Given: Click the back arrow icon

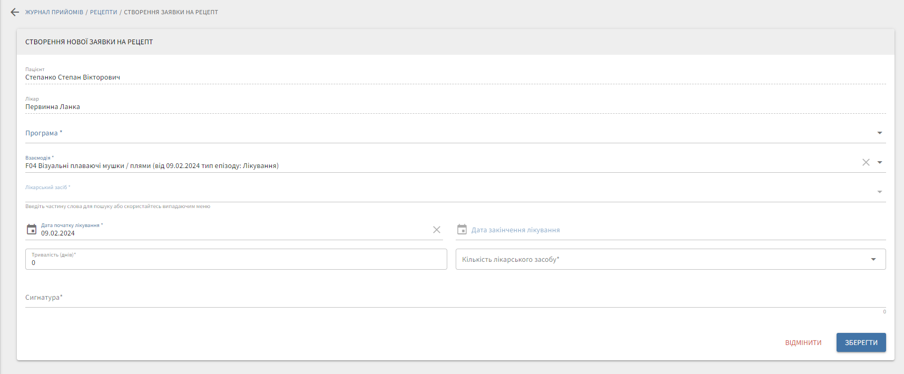Looking at the screenshot, I should 15,12.
